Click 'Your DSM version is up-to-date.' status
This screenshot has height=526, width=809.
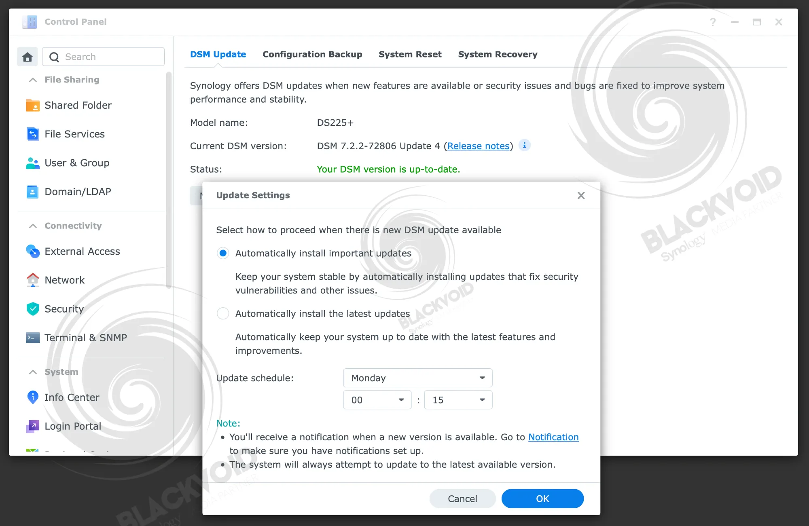[x=388, y=169]
